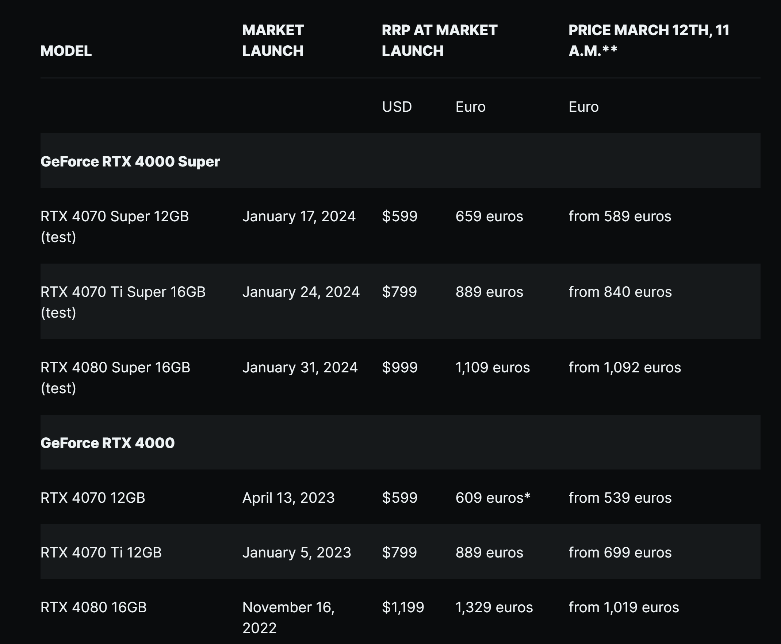
Task: Click the $1,199 USD price cell
Action: click(x=403, y=607)
